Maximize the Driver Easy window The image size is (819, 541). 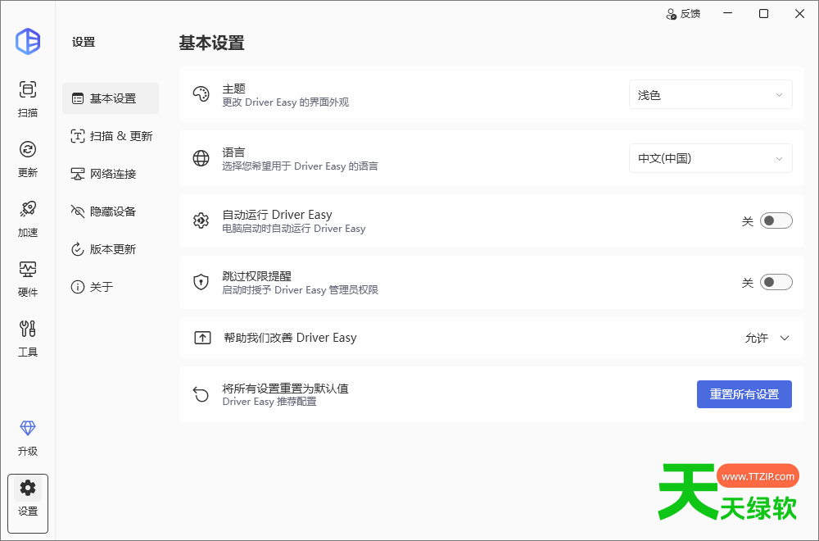763,14
